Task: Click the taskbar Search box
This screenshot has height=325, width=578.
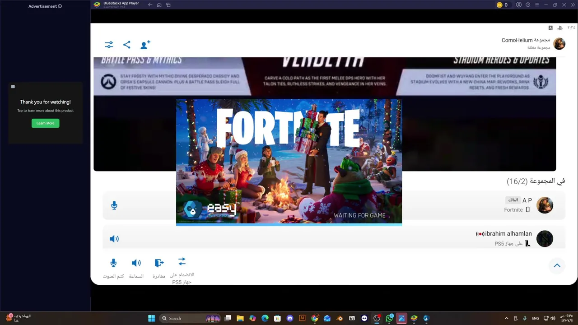Action: (x=191, y=318)
